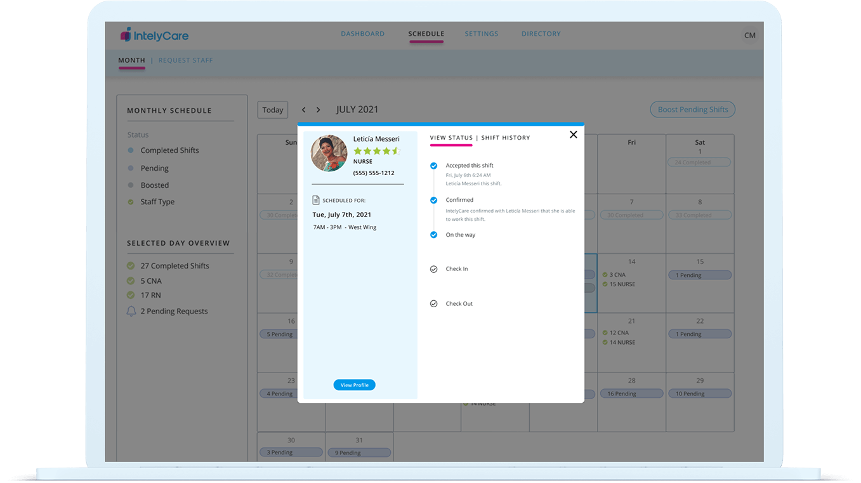Click the CM user avatar
The width and height of the screenshot is (861, 483).
click(749, 36)
